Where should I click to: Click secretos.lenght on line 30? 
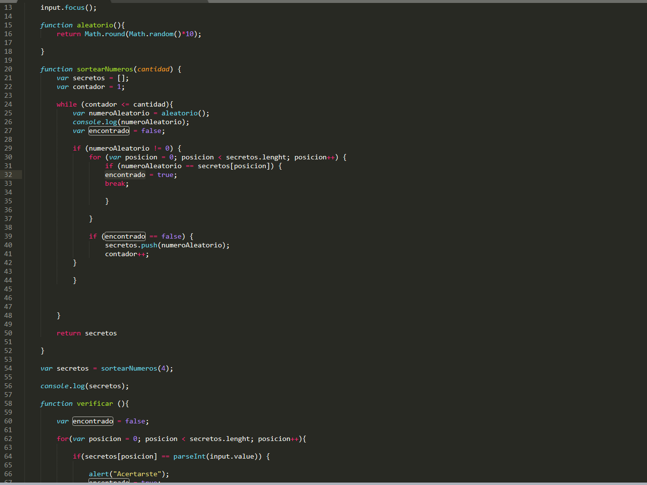pyautogui.click(x=256, y=157)
